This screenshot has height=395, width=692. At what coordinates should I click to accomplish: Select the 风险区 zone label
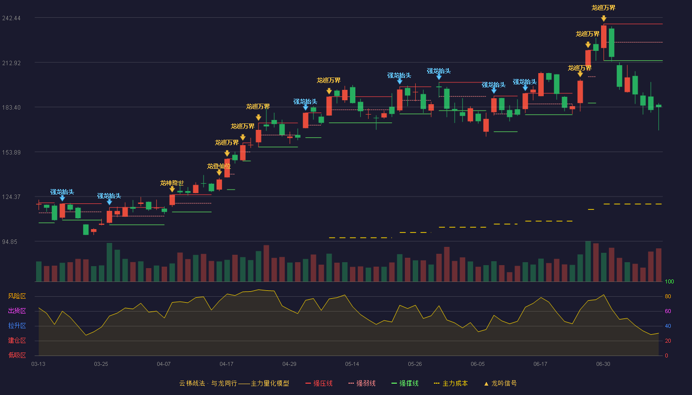tap(17, 296)
